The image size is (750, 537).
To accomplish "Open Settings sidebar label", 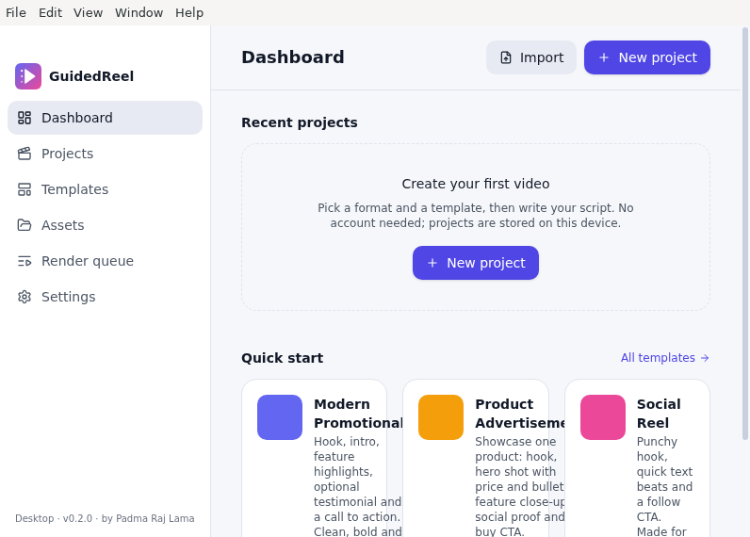I will [x=69, y=297].
